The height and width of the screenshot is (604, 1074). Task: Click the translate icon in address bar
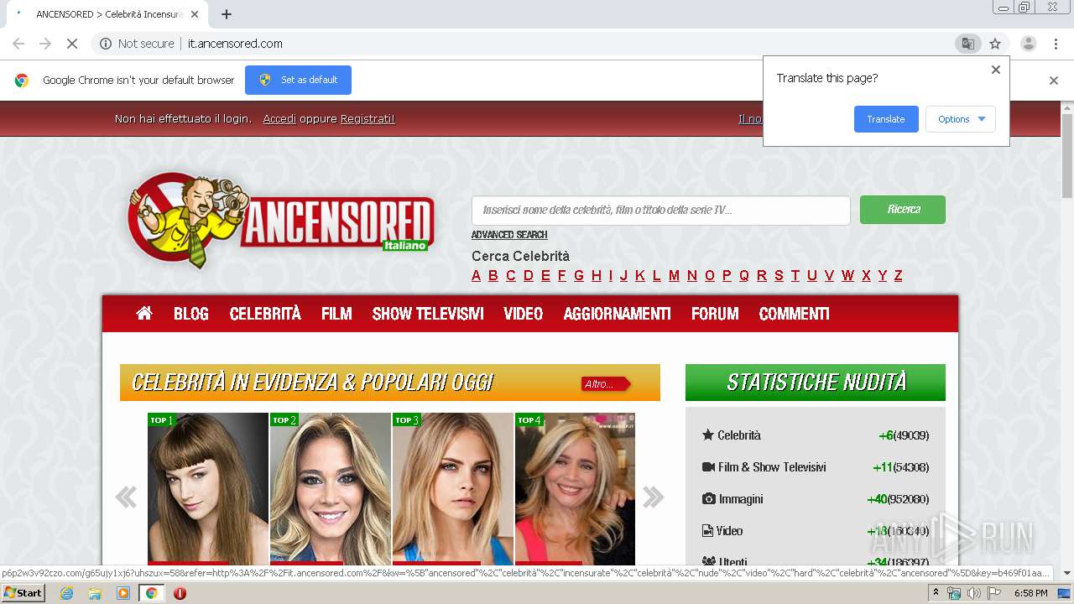pos(967,44)
